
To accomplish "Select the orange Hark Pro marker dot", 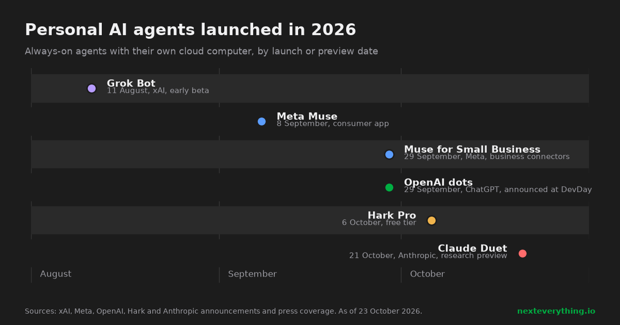I will [x=431, y=220].
